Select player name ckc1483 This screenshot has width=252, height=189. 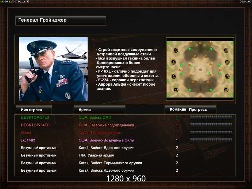(28, 140)
